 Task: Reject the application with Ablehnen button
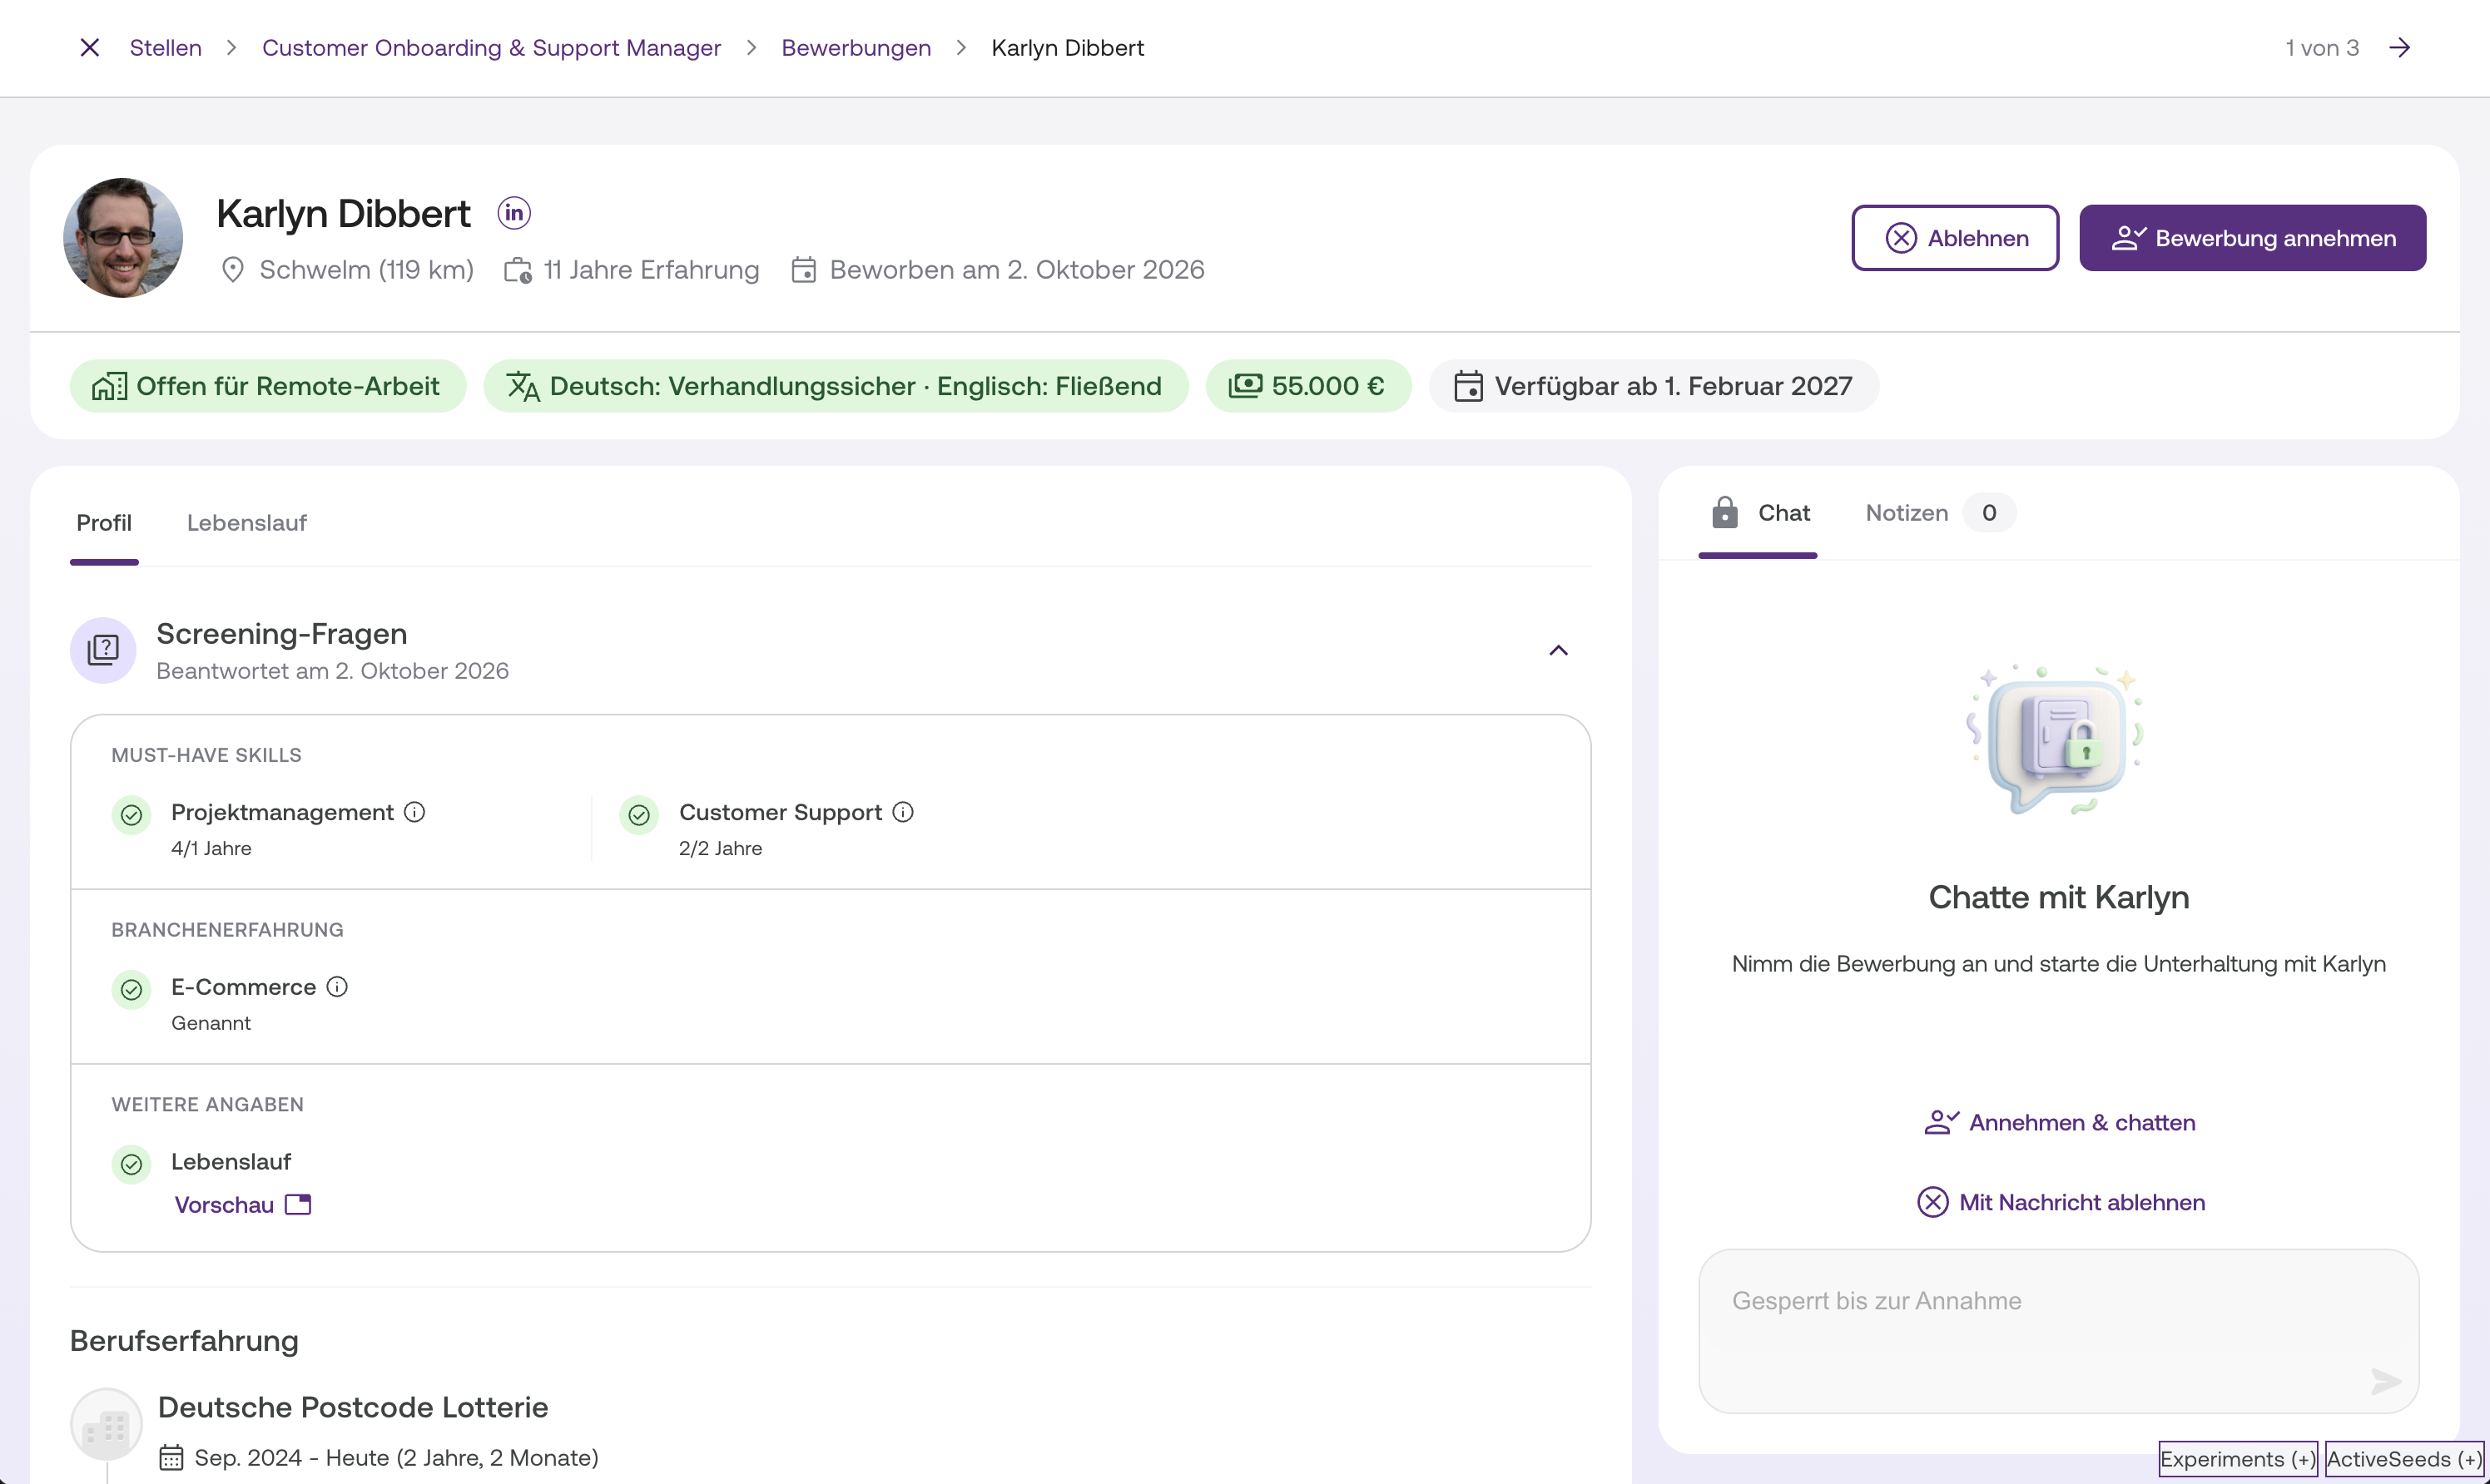click(1955, 238)
